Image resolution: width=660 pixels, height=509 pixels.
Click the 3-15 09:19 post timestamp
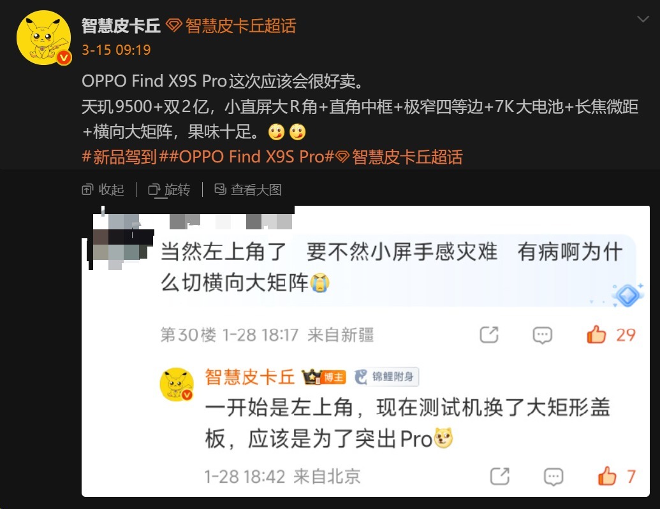pyautogui.click(x=116, y=50)
